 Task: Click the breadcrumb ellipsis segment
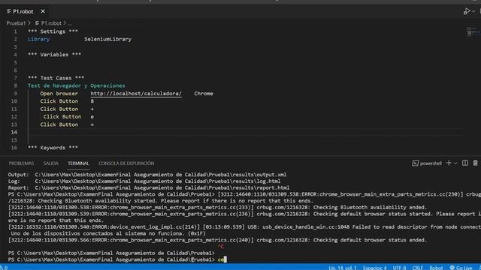[x=70, y=23]
